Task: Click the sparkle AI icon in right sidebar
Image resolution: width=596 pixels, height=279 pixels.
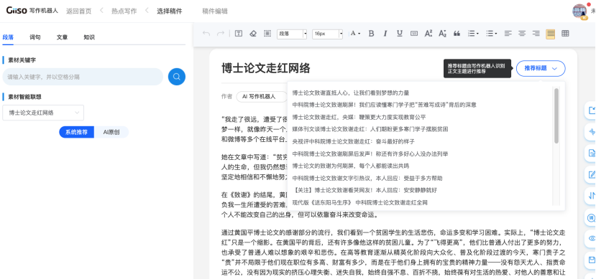Action: tap(592, 132)
